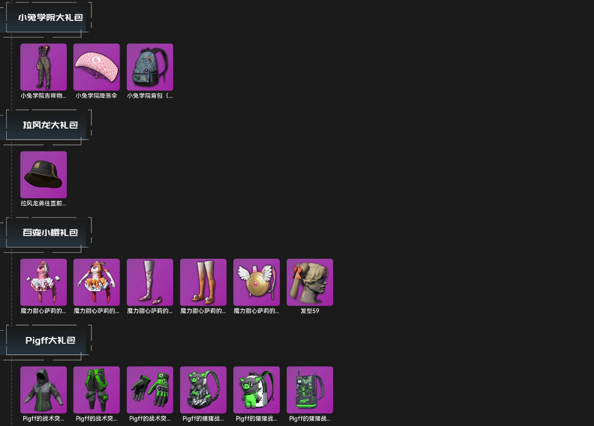This screenshot has height=426, width=594.
Task: Select the winged golden shield backpack
Action: [x=256, y=282]
